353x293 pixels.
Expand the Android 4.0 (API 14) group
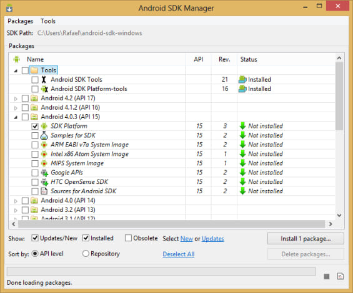[x=16, y=201]
